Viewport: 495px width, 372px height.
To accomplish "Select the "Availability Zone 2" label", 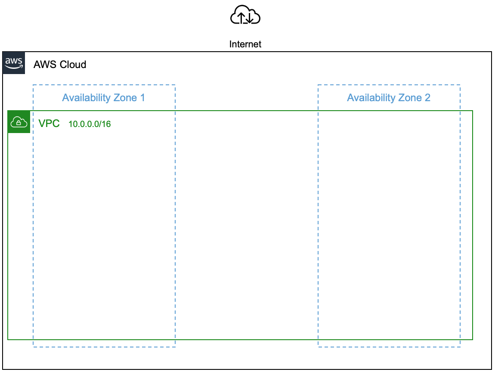I will (389, 98).
